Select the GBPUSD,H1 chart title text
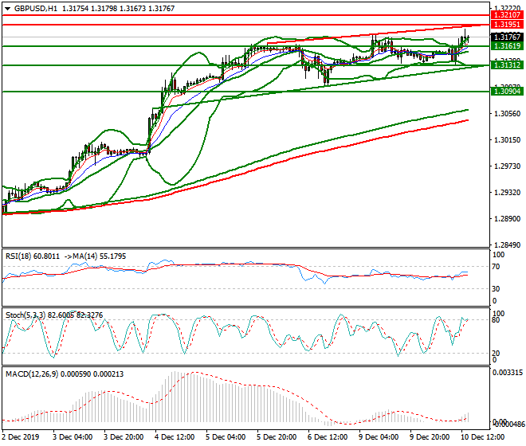 pos(36,9)
